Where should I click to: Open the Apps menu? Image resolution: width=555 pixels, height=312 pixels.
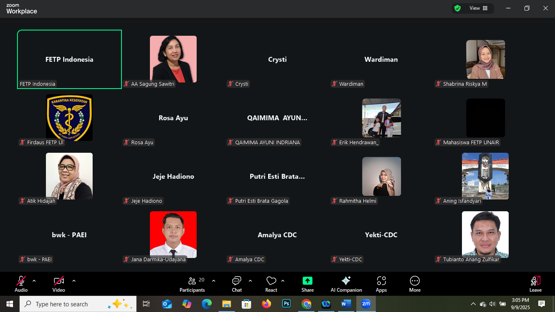pos(381,284)
